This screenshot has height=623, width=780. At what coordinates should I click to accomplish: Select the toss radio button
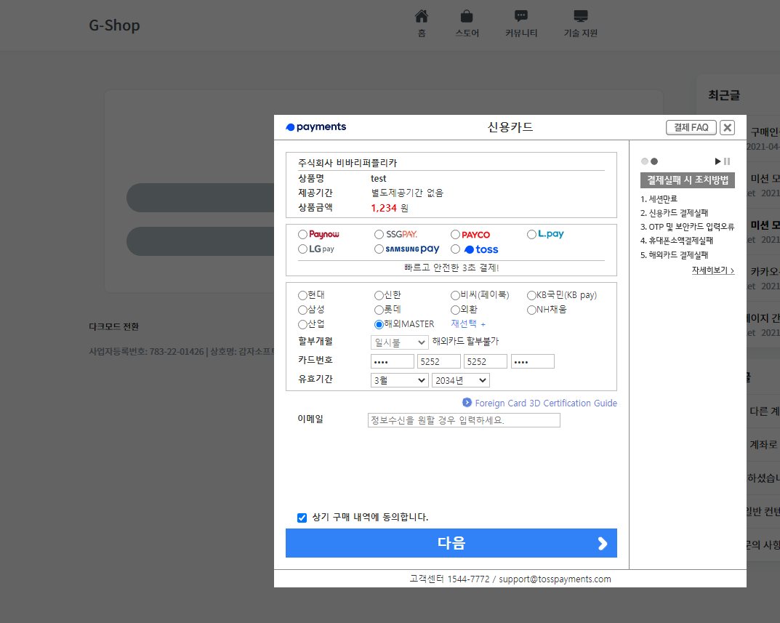click(456, 249)
